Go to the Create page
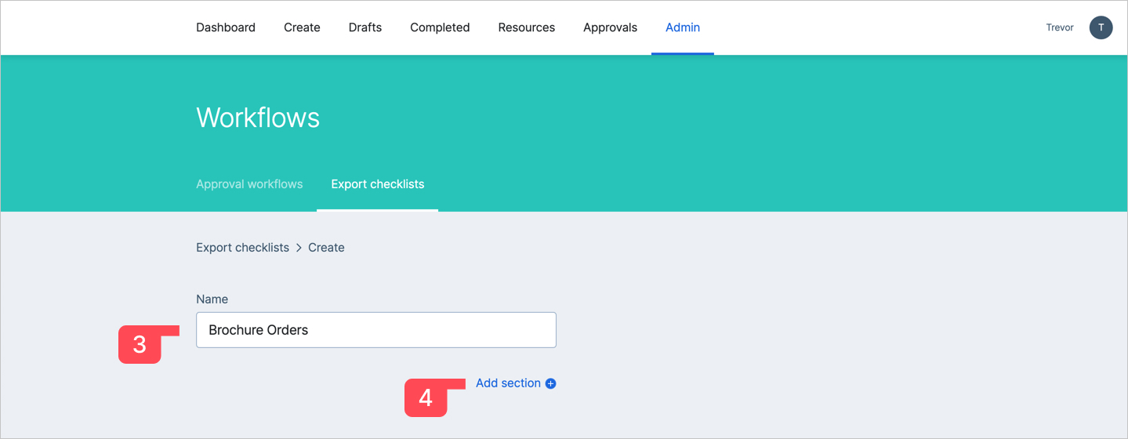1128x439 pixels. pyautogui.click(x=302, y=27)
